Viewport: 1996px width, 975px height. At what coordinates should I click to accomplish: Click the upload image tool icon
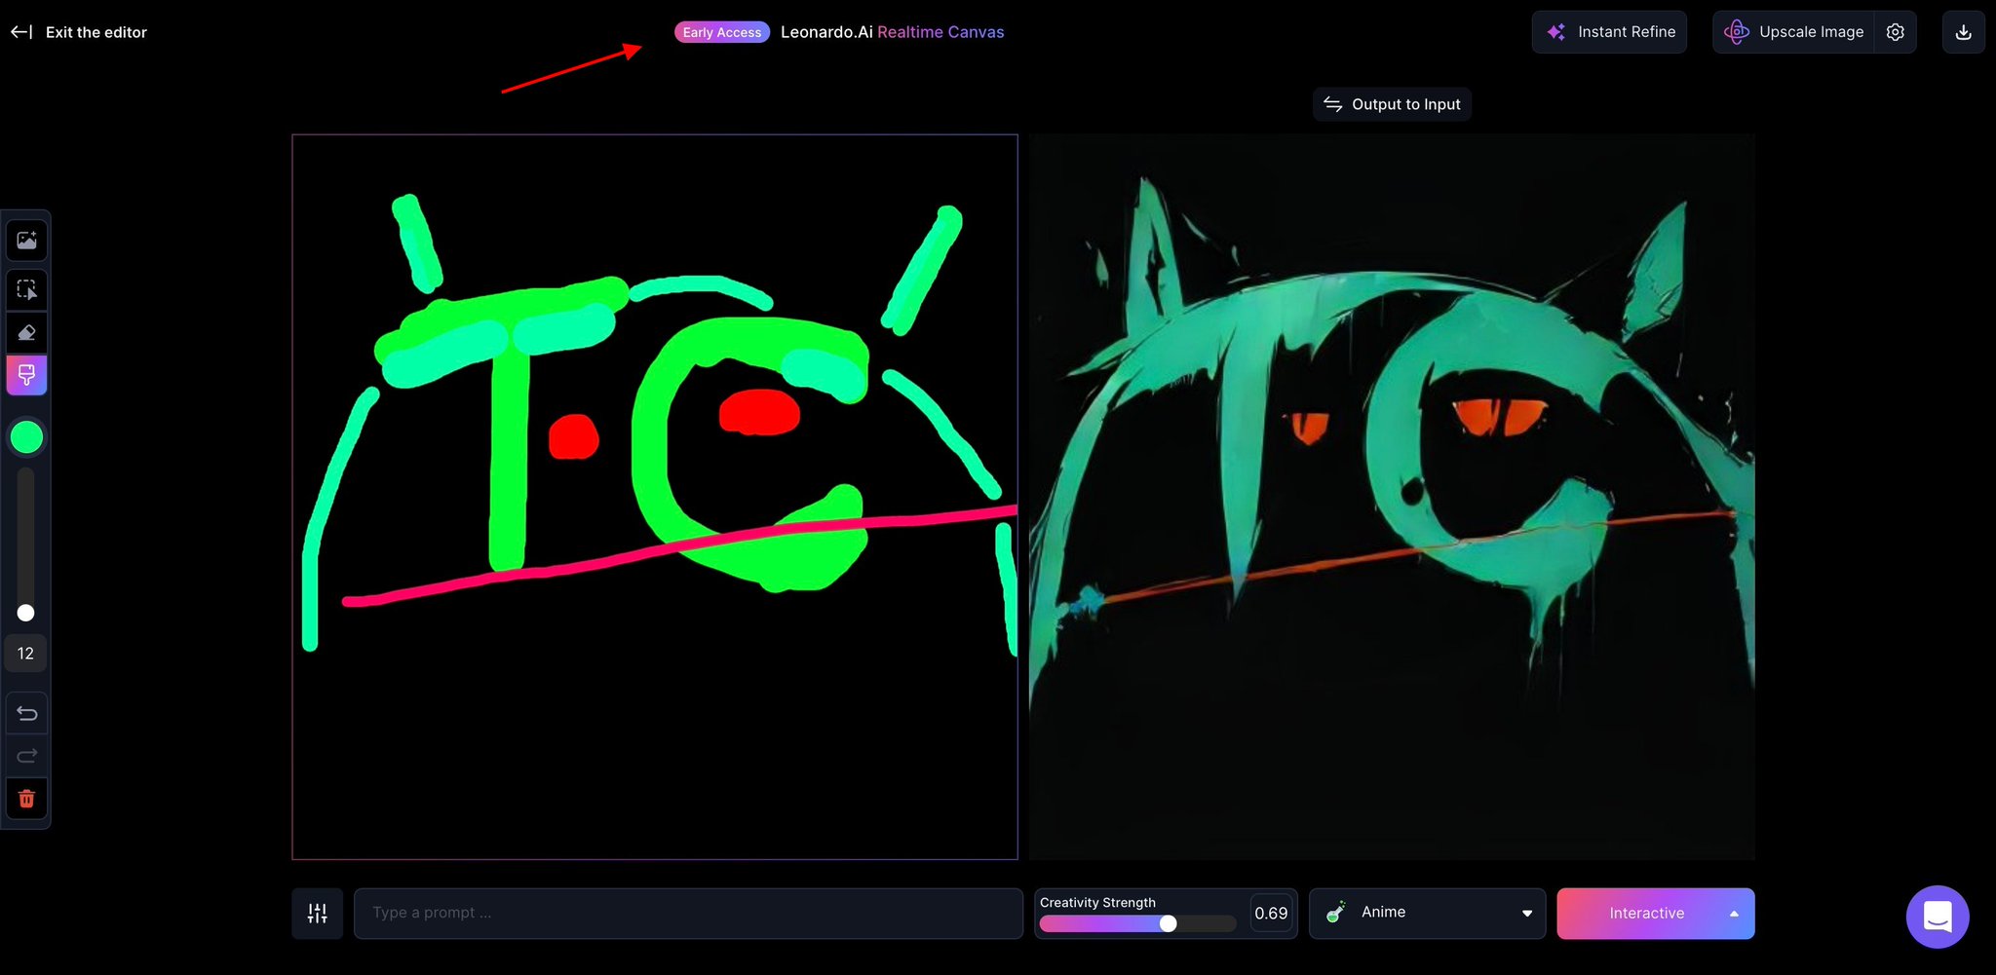(26, 241)
